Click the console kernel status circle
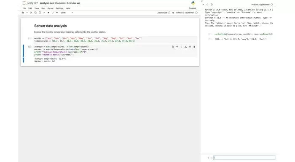The height and width of the screenshot is (162, 295). 272,5
